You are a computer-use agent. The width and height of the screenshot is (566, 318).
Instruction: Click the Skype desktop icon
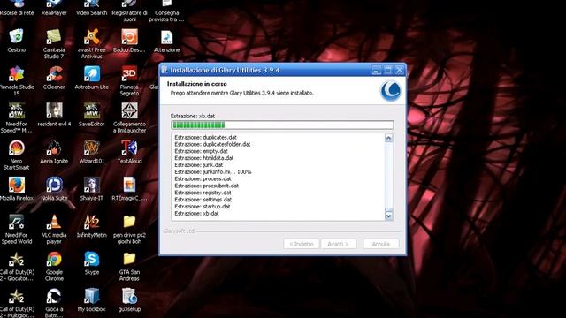tap(92, 259)
